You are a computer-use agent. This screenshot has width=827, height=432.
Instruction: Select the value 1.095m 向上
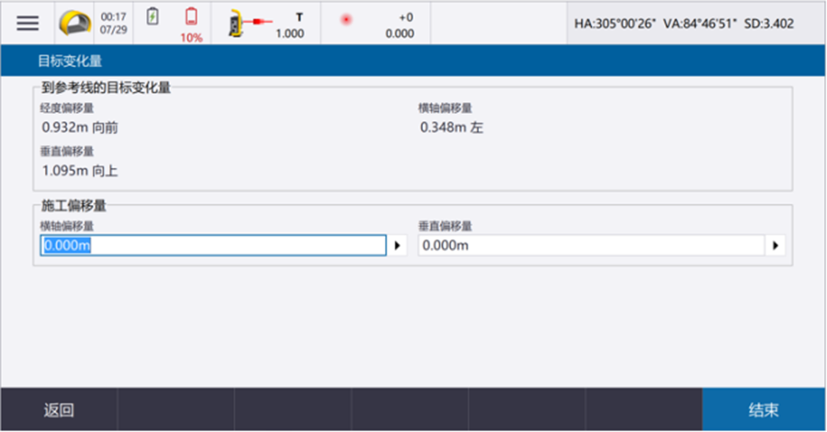tap(80, 170)
